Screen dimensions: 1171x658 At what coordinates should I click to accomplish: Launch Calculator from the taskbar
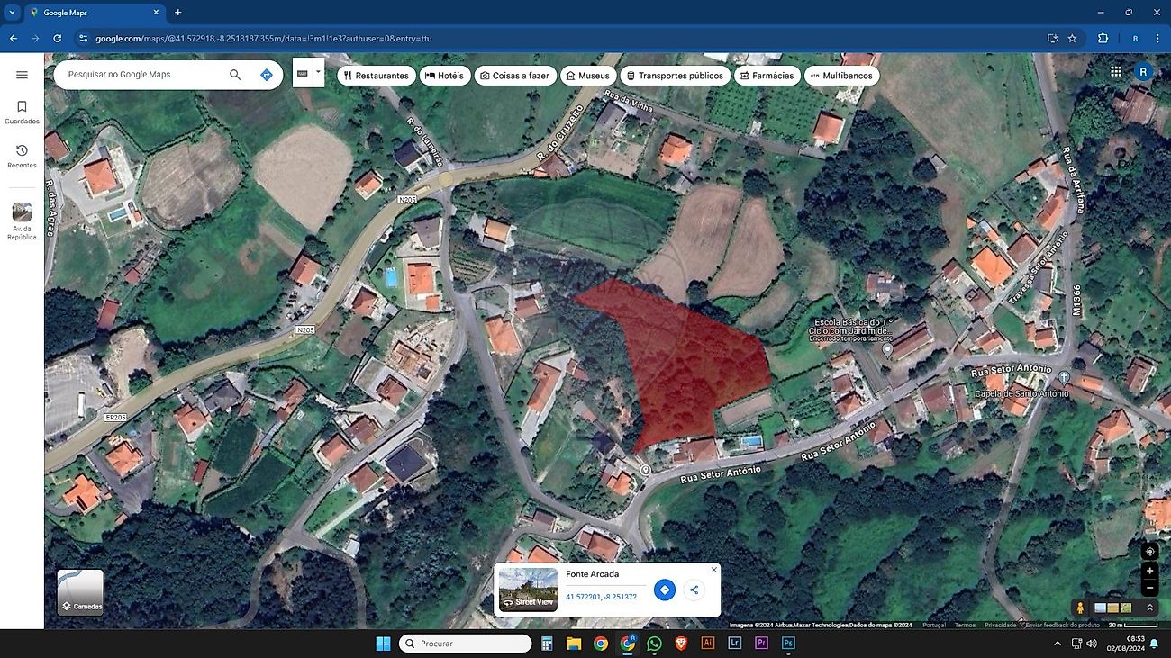pyautogui.click(x=546, y=644)
